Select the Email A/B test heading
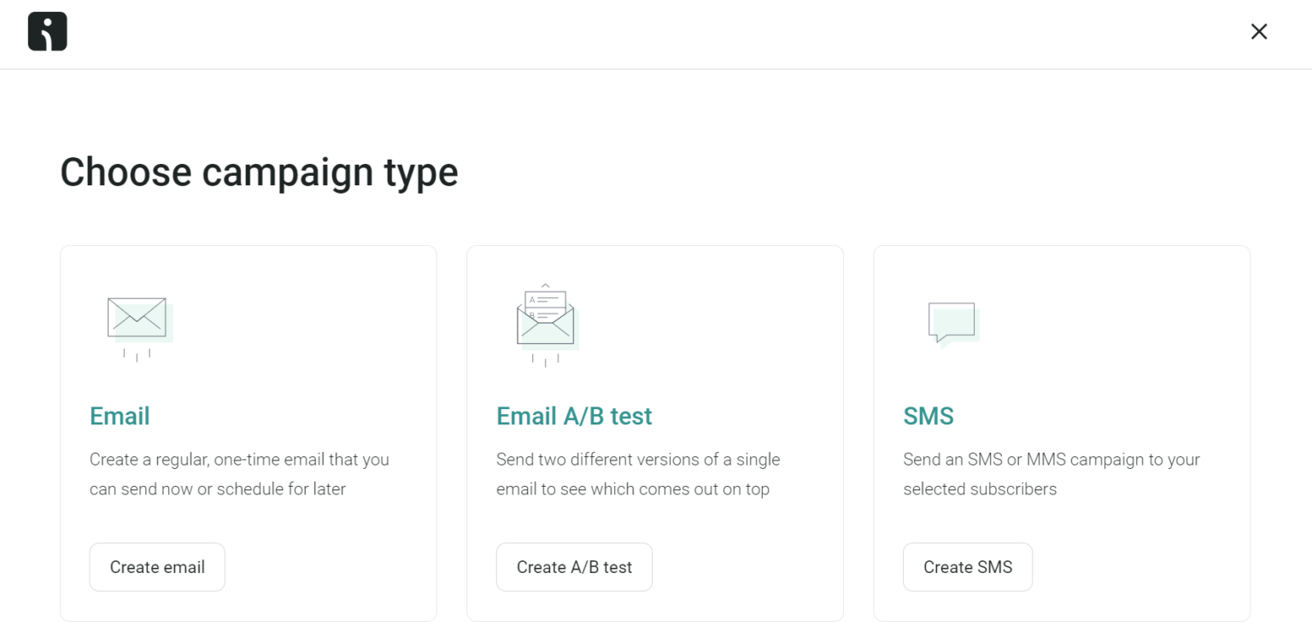This screenshot has height=638, width=1312. tap(574, 416)
